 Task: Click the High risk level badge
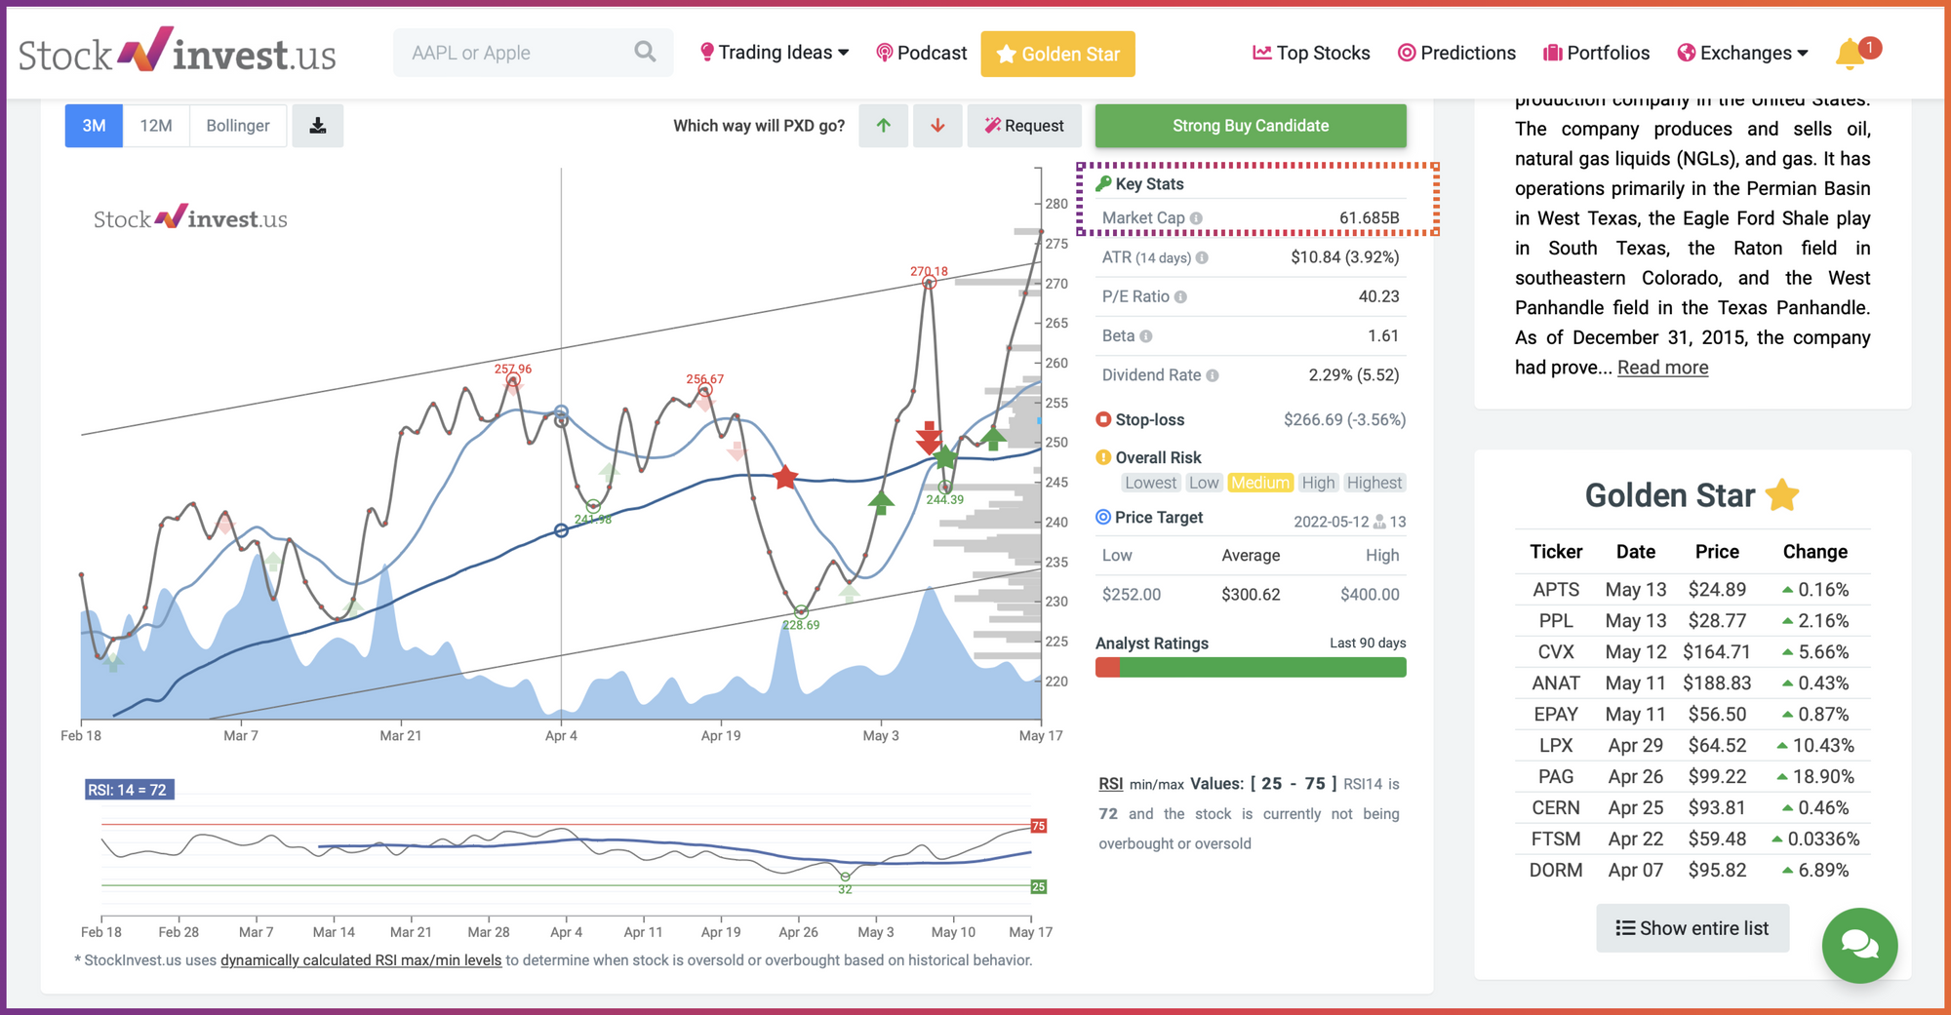click(x=1318, y=483)
